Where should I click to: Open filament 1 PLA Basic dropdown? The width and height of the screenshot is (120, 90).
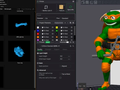45,27
